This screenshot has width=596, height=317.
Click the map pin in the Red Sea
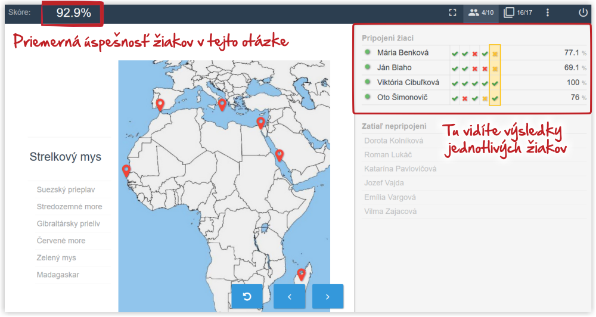click(x=278, y=155)
